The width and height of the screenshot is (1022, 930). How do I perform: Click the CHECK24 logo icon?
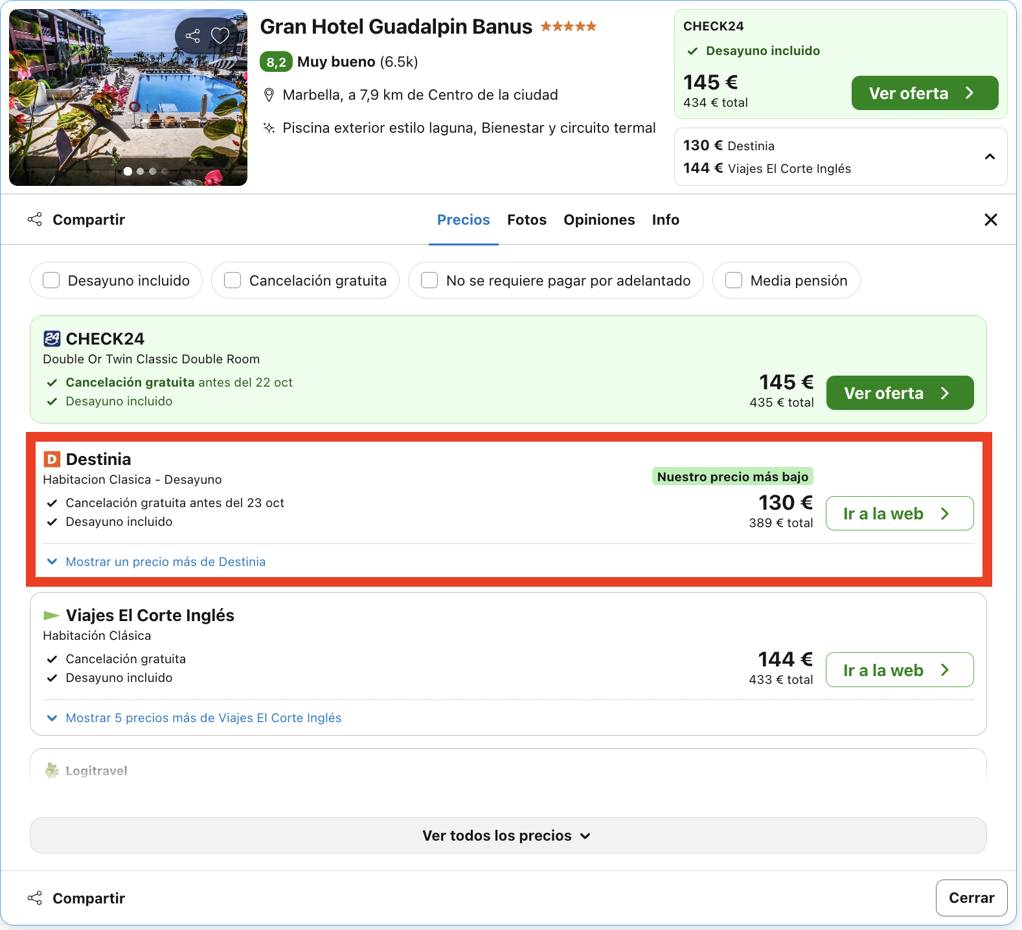click(x=52, y=339)
